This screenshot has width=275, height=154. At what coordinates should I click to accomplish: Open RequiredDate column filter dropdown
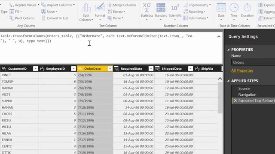click(151, 68)
